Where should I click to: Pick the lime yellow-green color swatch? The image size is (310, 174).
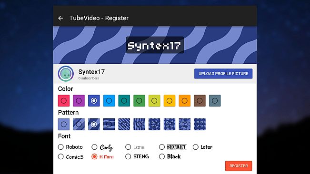click(154, 101)
